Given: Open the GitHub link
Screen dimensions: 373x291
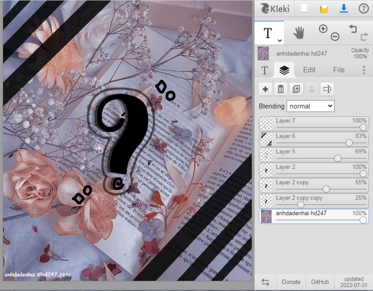Looking at the screenshot, I should tap(320, 282).
